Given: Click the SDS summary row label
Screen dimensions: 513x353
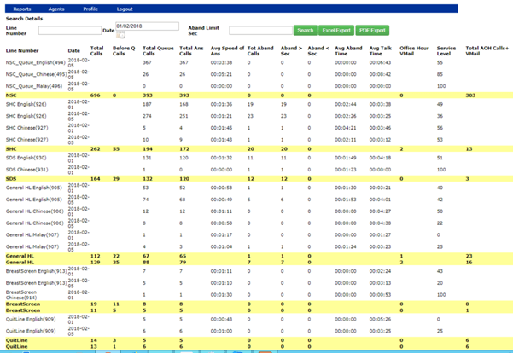Looking at the screenshot, I should pyautogui.click(x=11, y=179).
